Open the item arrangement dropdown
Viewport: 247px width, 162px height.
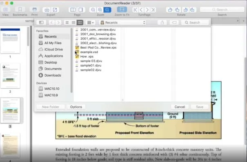click(x=90, y=22)
